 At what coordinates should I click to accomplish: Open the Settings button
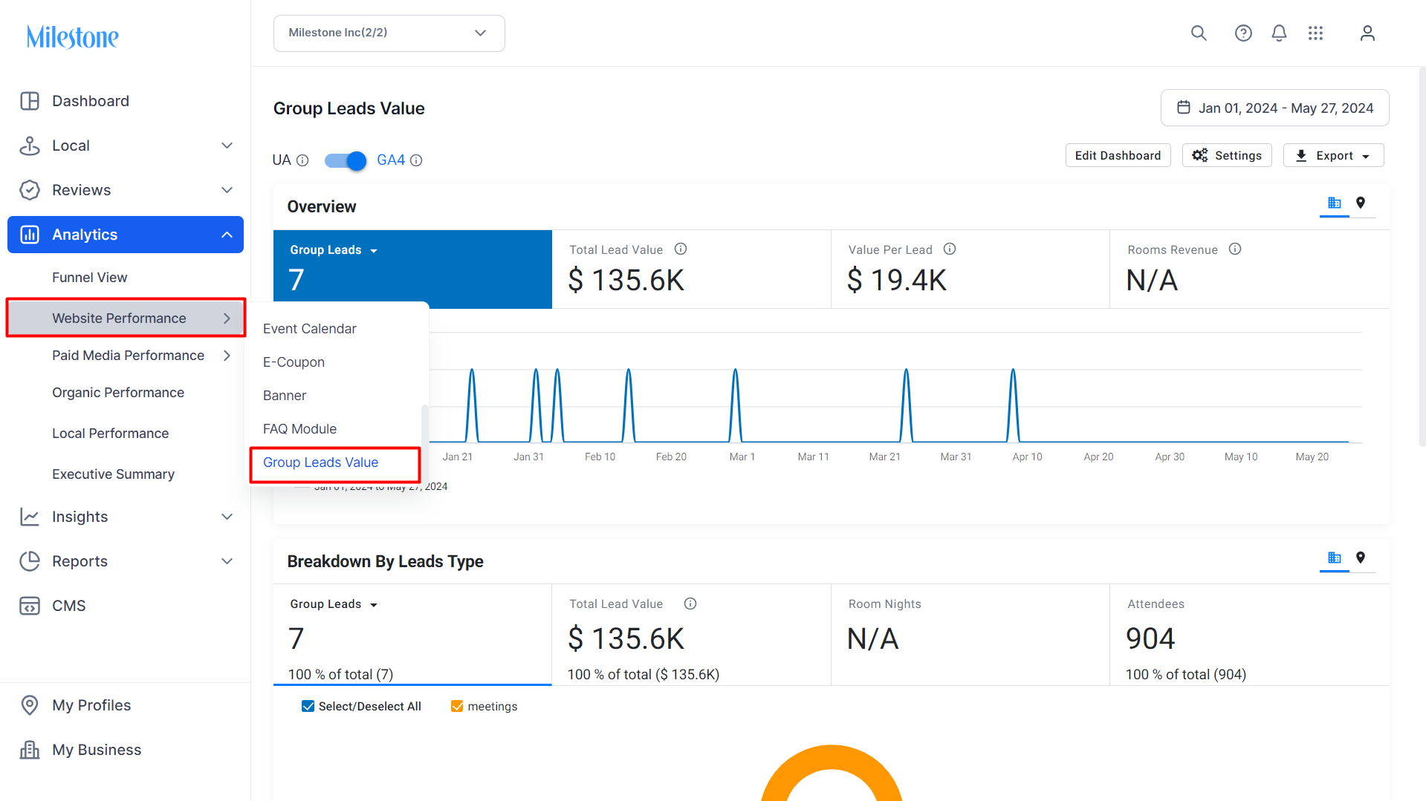pos(1227,156)
